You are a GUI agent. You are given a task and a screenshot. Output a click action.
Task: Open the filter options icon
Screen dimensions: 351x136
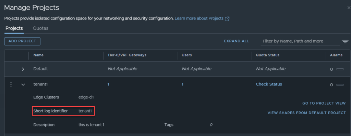pyautogui.click(x=345, y=41)
